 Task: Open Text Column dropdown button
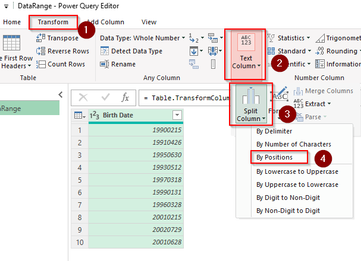(246, 55)
